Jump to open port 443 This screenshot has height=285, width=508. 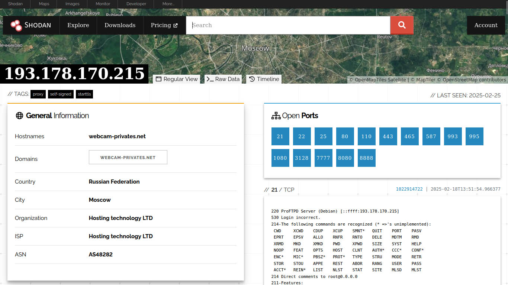pos(388,136)
